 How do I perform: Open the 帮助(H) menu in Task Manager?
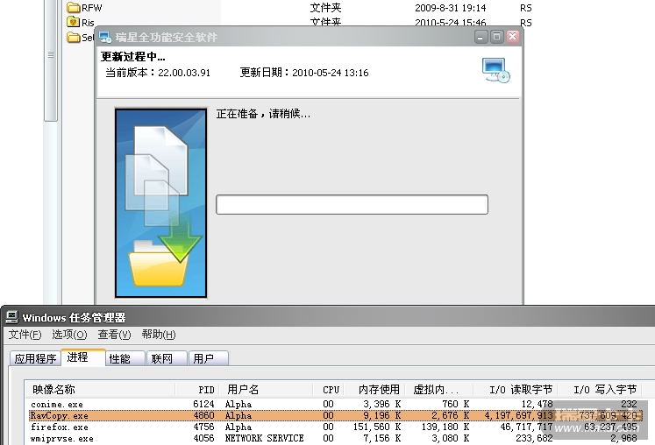159,335
